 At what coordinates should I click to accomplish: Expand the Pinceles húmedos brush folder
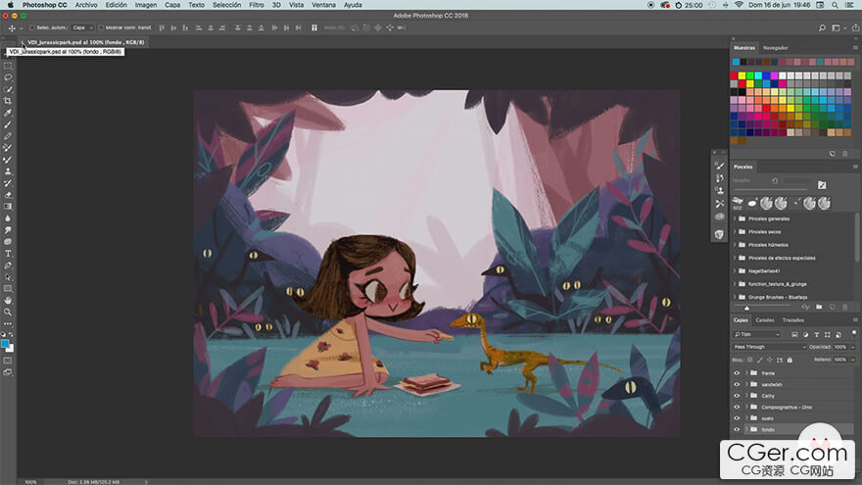[x=735, y=245]
